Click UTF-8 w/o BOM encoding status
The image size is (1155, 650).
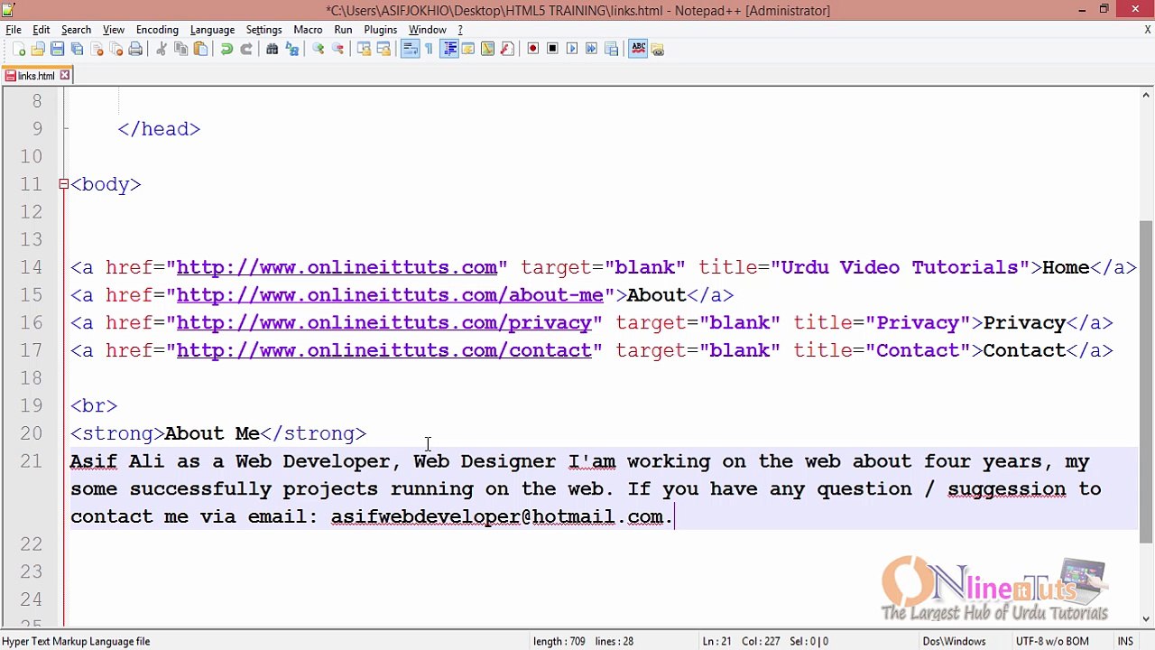tap(1052, 641)
